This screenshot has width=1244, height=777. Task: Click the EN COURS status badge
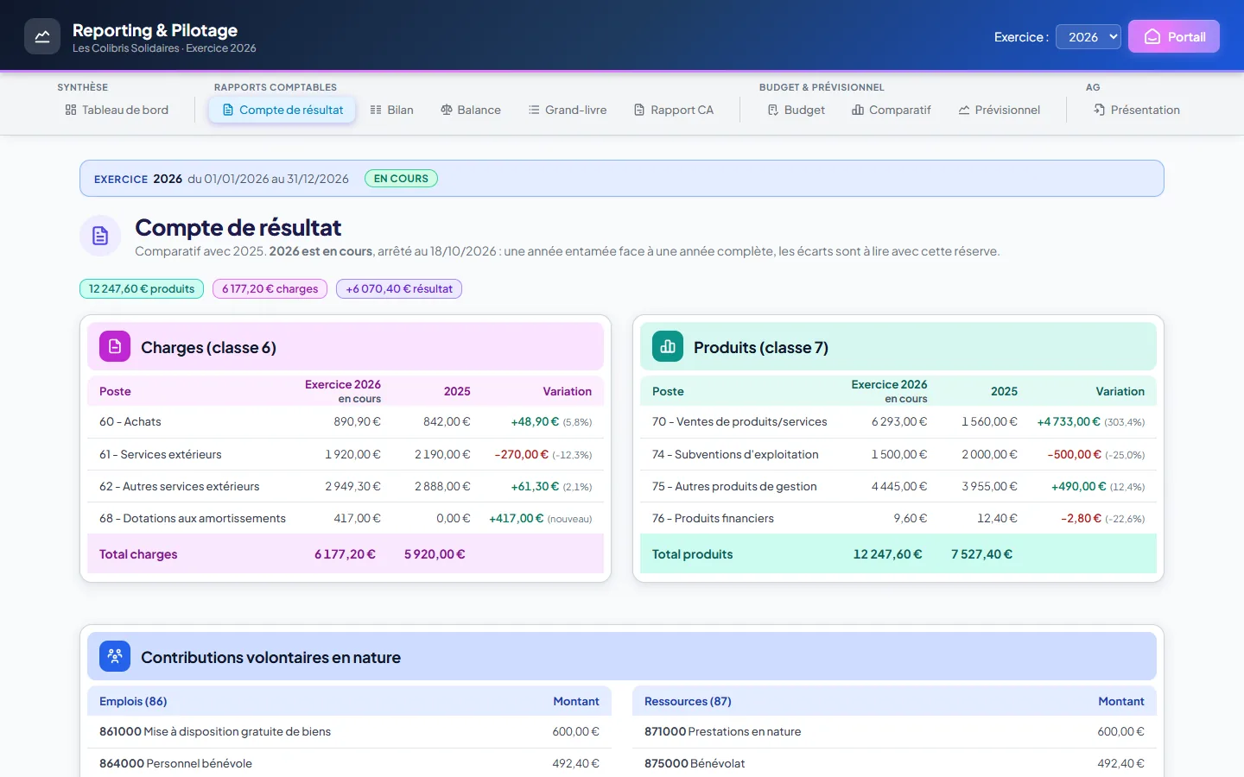401,179
